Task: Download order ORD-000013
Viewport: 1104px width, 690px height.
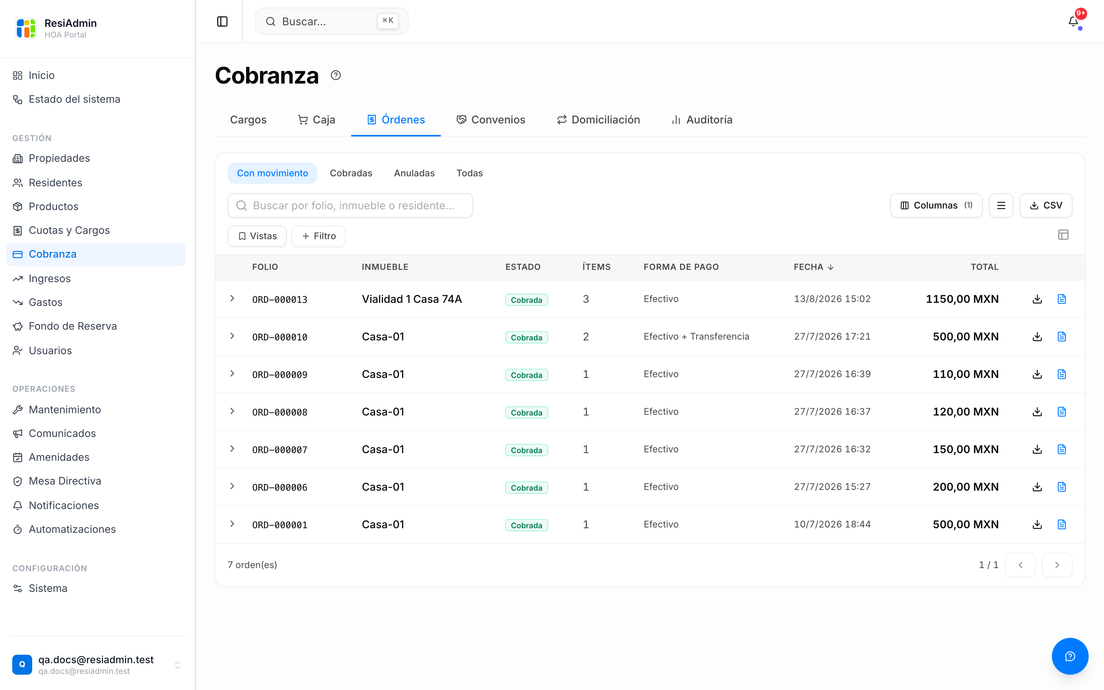Action: [1037, 299]
